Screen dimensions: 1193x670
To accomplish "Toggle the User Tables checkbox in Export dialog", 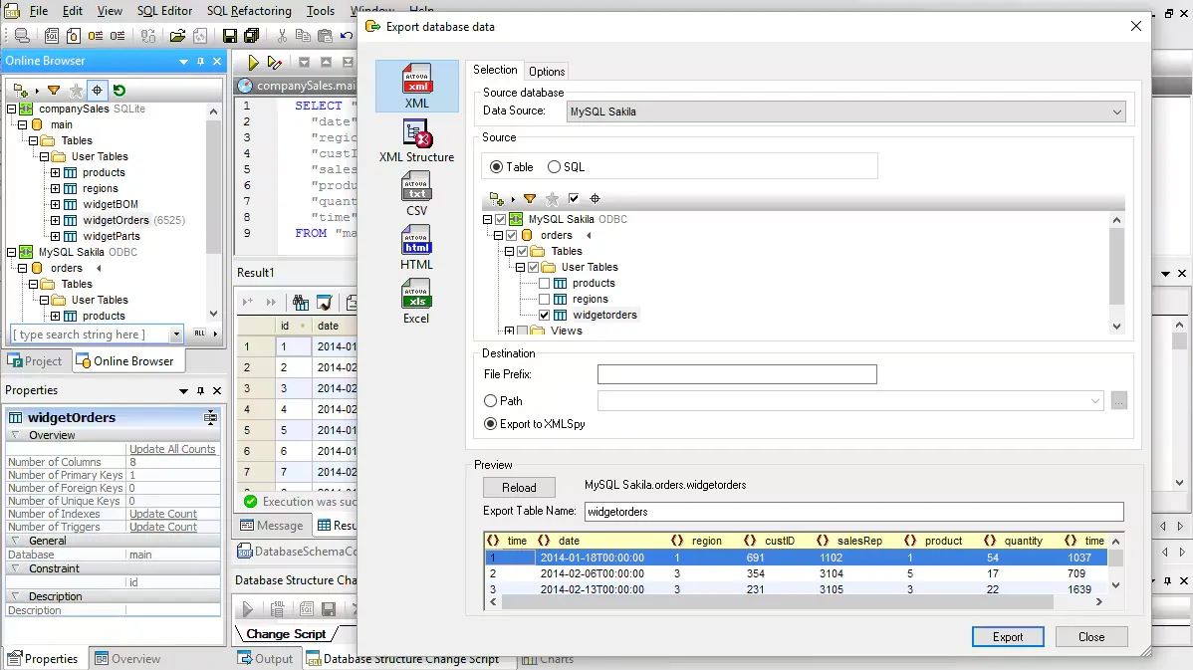I will click(534, 267).
